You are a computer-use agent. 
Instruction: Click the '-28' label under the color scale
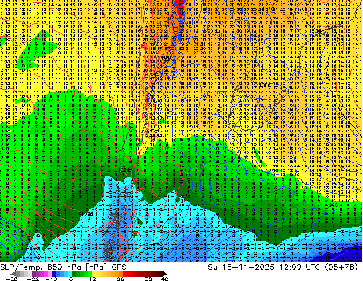pyautogui.click(x=11, y=279)
